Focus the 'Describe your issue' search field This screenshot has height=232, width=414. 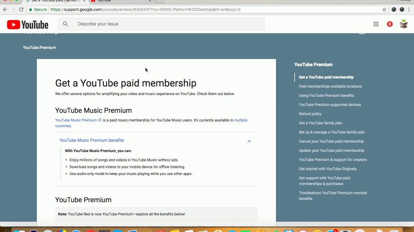click(161, 24)
